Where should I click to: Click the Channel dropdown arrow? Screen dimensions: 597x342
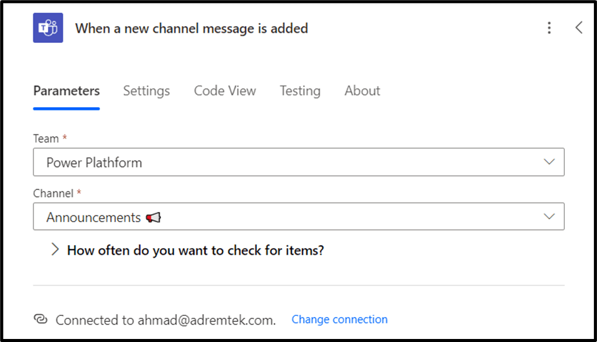[549, 217]
